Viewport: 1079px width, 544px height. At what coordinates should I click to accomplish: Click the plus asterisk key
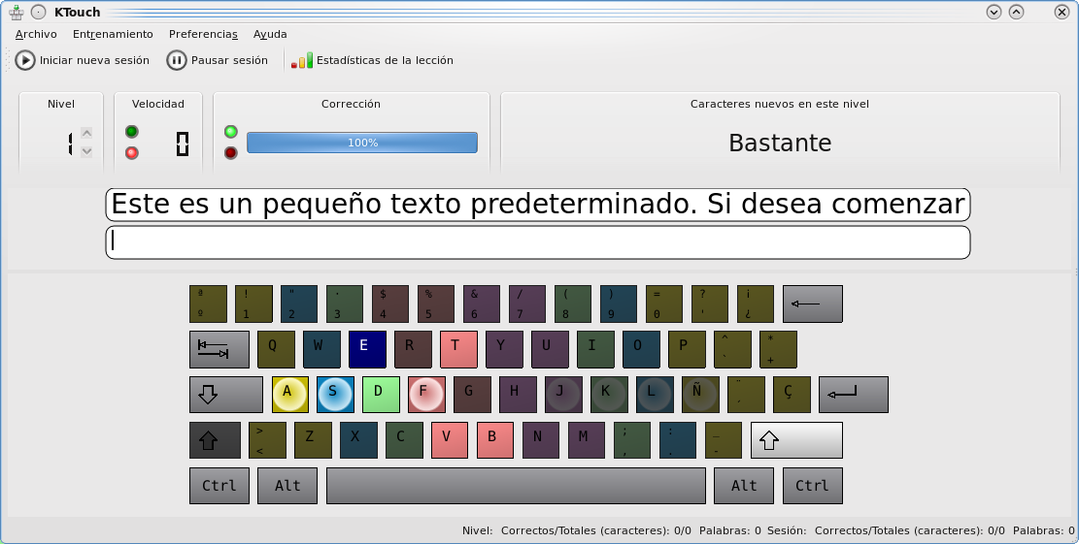tap(778, 349)
